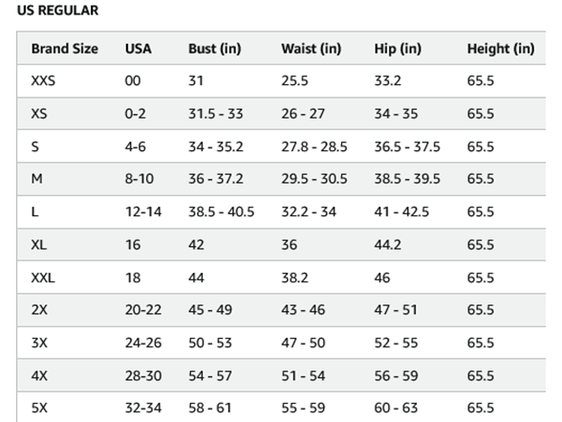Click the Brand Size column header
Image resolution: width=562 pixels, height=422 pixels.
tap(65, 49)
